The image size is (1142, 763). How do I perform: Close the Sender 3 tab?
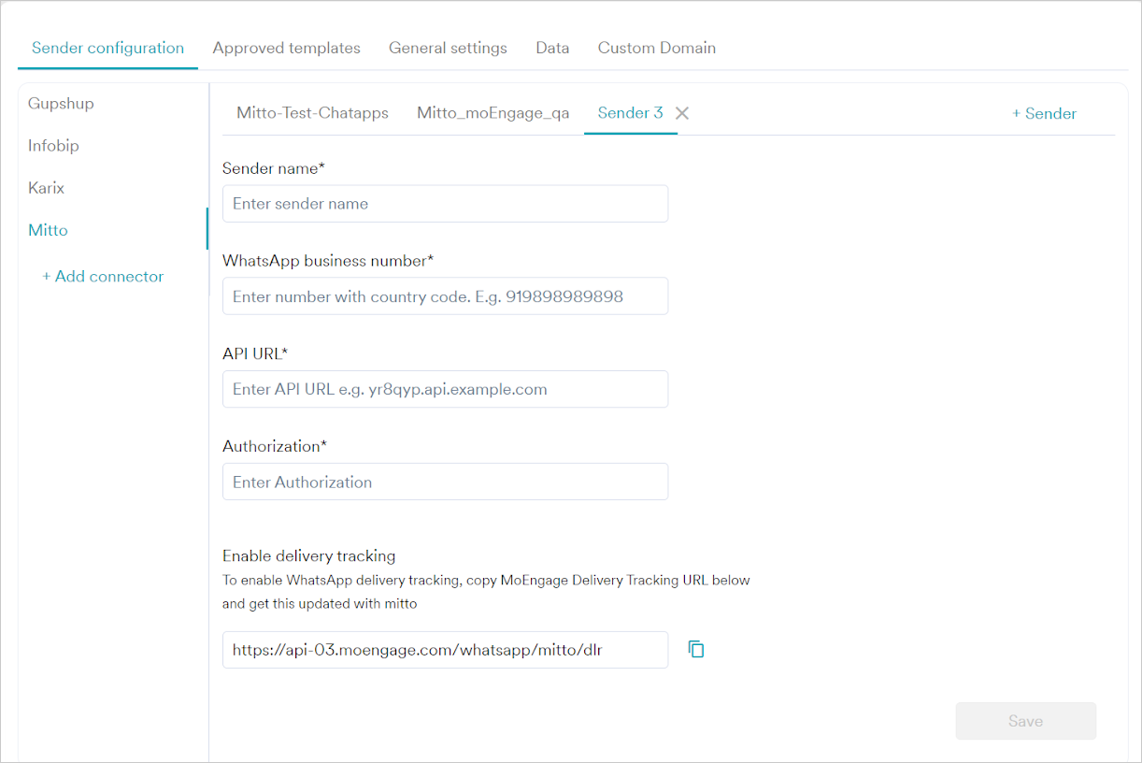pyautogui.click(x=681, y=112)
